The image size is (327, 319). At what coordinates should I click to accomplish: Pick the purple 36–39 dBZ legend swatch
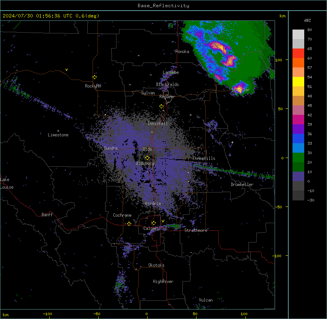(x=298, y=129)
